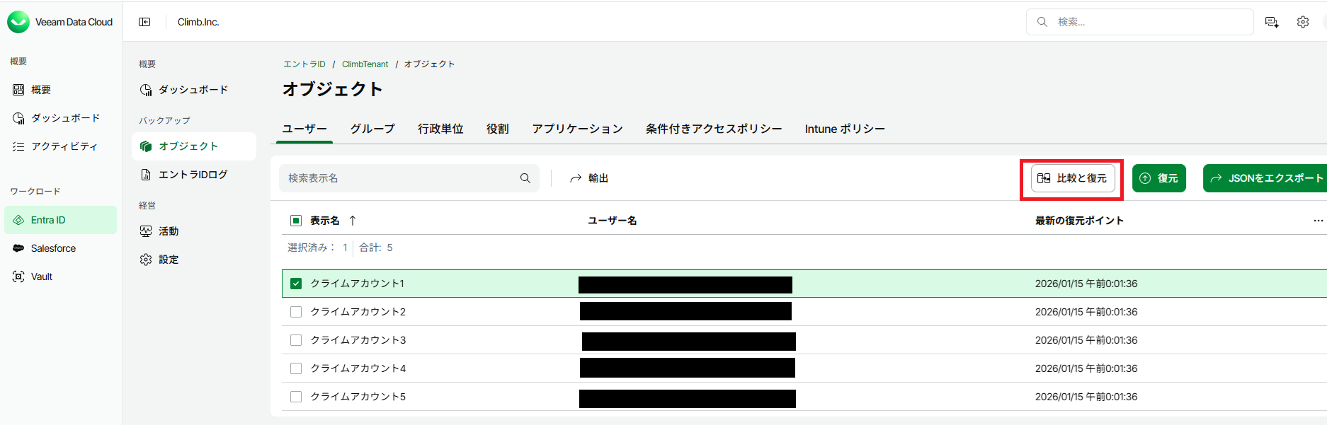Uncheck クライムアカウント1 row checkbox

point(296,283)
